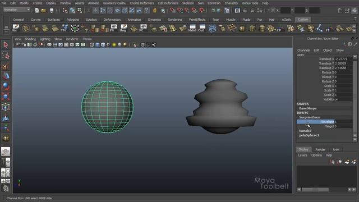Open the viewport Shading menu
The width and height of the screenshot is (359, 202).
pos(30,39)
